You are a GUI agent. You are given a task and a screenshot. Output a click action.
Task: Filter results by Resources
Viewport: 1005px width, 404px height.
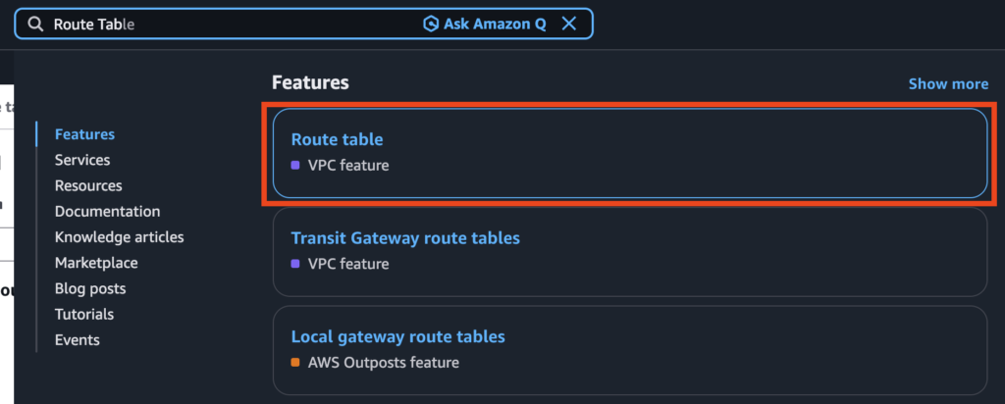tap(88, 185)
